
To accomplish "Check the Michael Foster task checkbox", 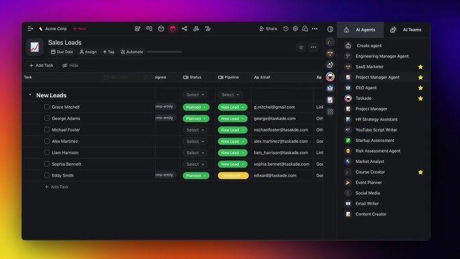I will tap(47, 129).
